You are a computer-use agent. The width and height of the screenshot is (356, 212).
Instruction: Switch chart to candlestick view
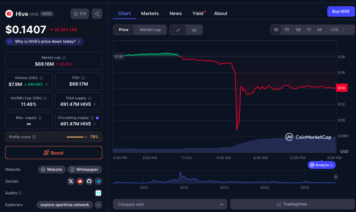point(194,30)
